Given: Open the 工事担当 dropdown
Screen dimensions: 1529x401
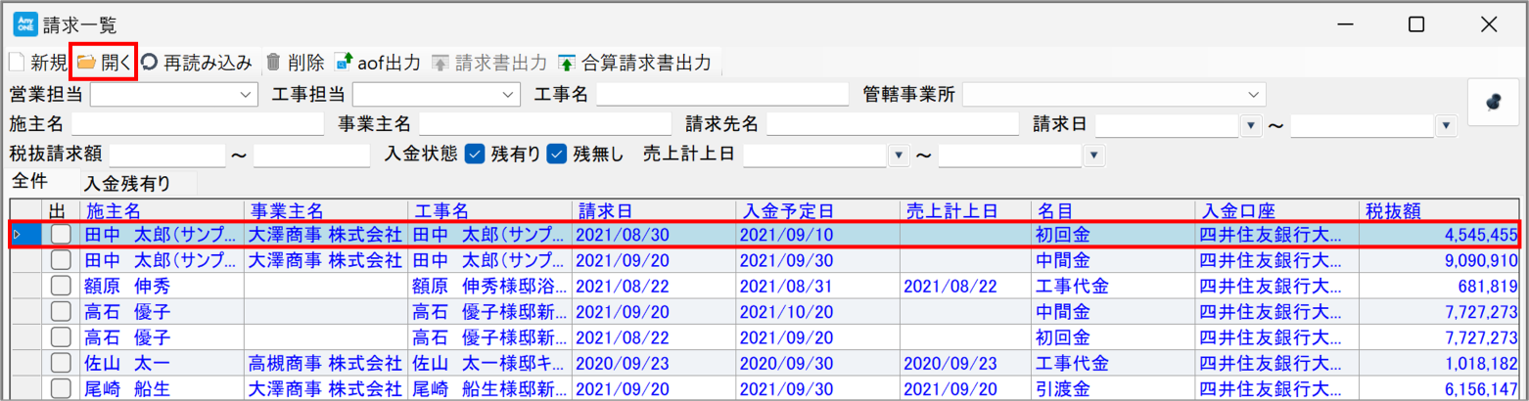Looking at the screenshot, I should [x=507, y=94].
